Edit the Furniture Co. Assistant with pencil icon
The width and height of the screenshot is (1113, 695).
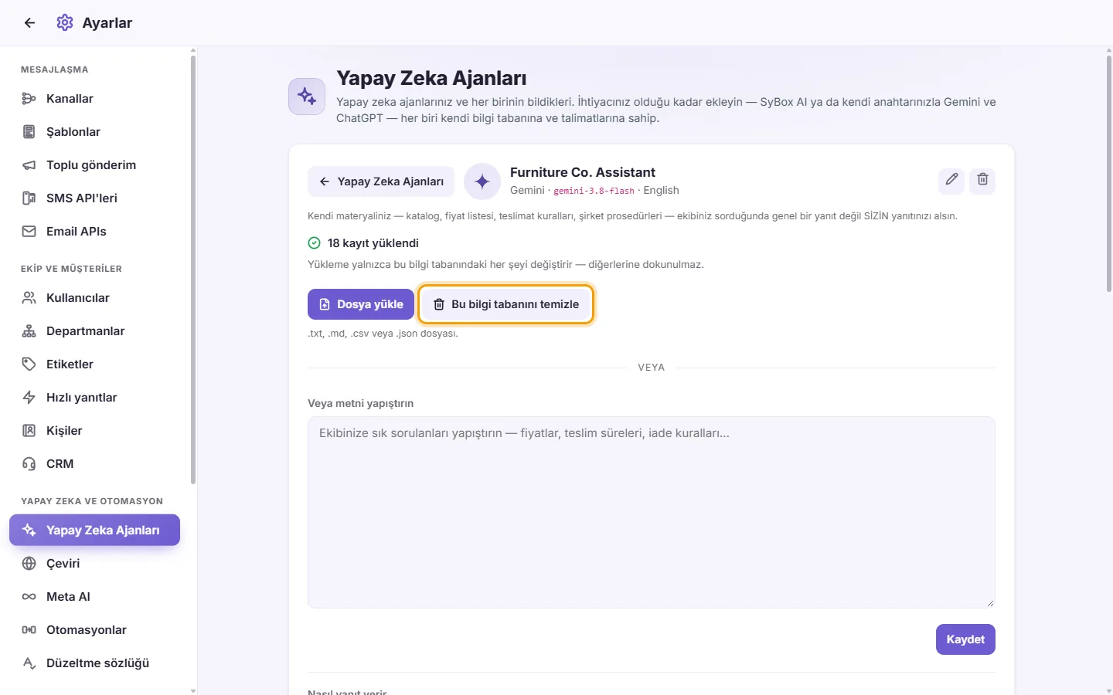pos(951,180)
